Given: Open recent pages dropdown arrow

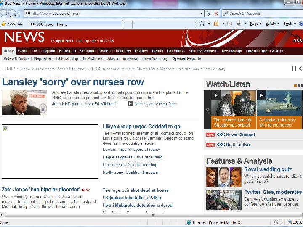Looking at the screenshot, I should pyautogui.click(x=19, y=13).
